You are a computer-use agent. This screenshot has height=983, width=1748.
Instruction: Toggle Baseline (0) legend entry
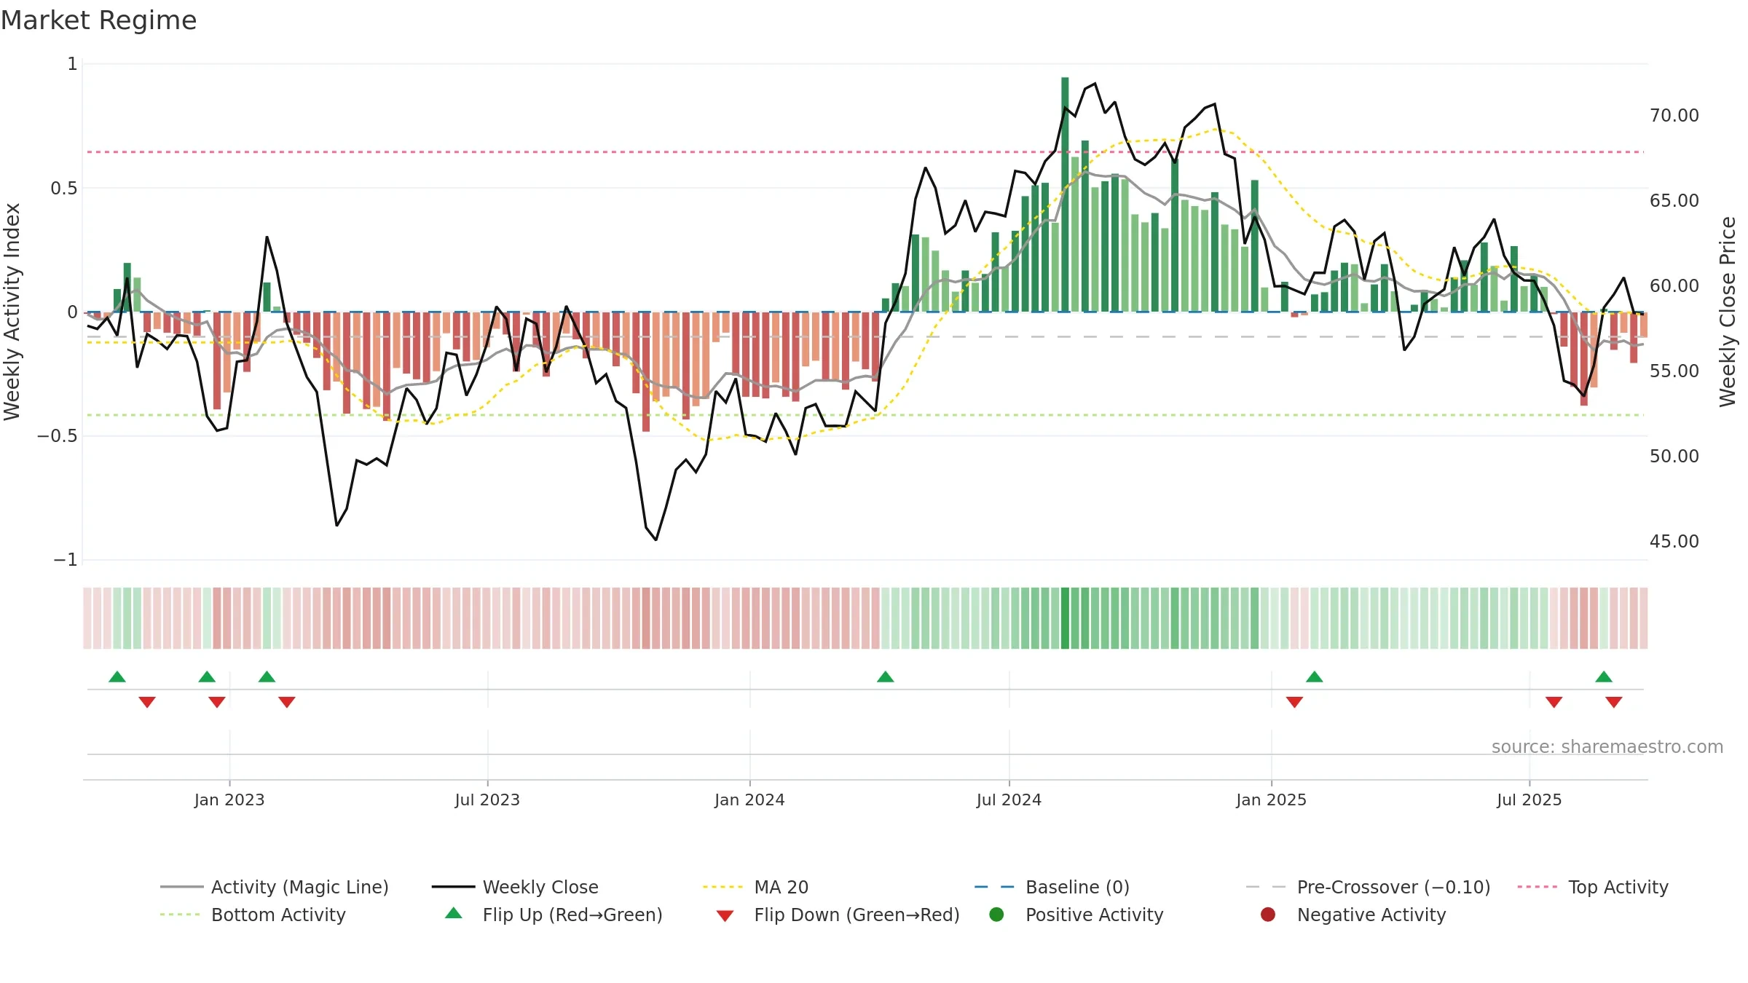[x=1052, y=887]
